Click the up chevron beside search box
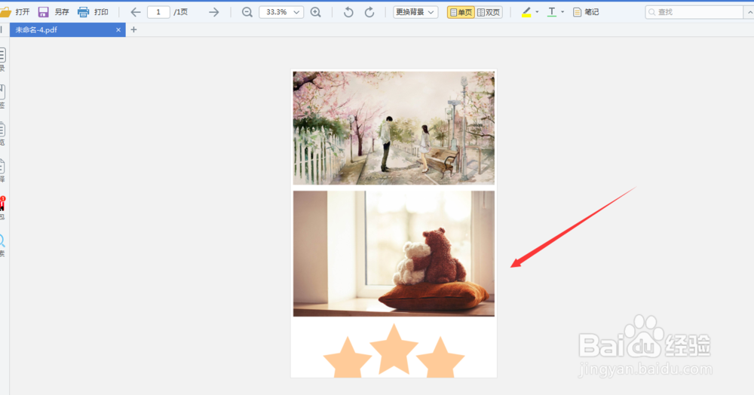This screenshot has height=395, width=754. (749, 12)
